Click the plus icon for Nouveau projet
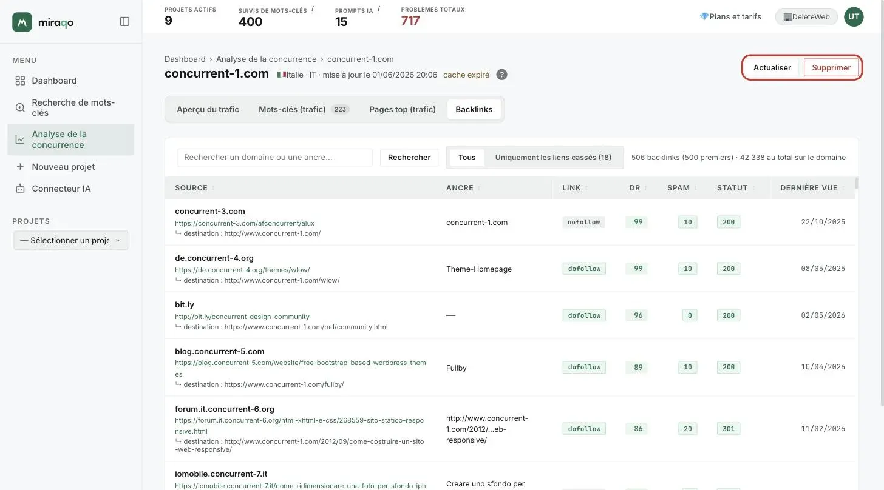The height and width of the screenshot is (490, 884). click(20, 167)
